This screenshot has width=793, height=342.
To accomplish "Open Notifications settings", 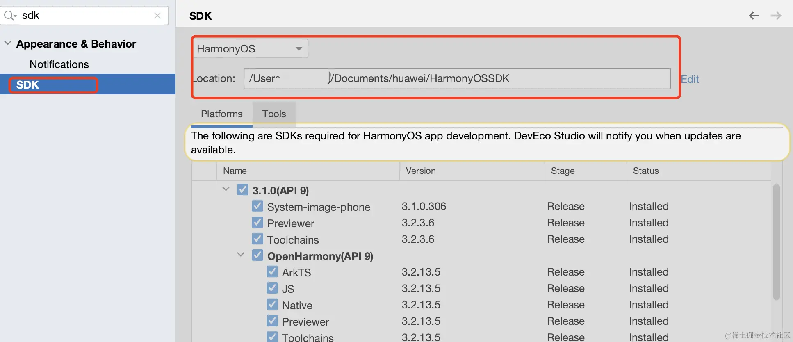I will click(x=59, y=64).
